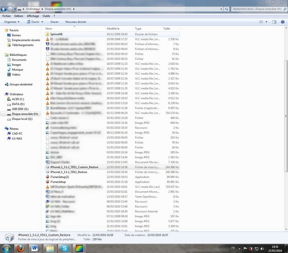Open LG-NAS network device
Image resolution: width=288 pixels, height=253 pixels.
(x=17, y=139)
